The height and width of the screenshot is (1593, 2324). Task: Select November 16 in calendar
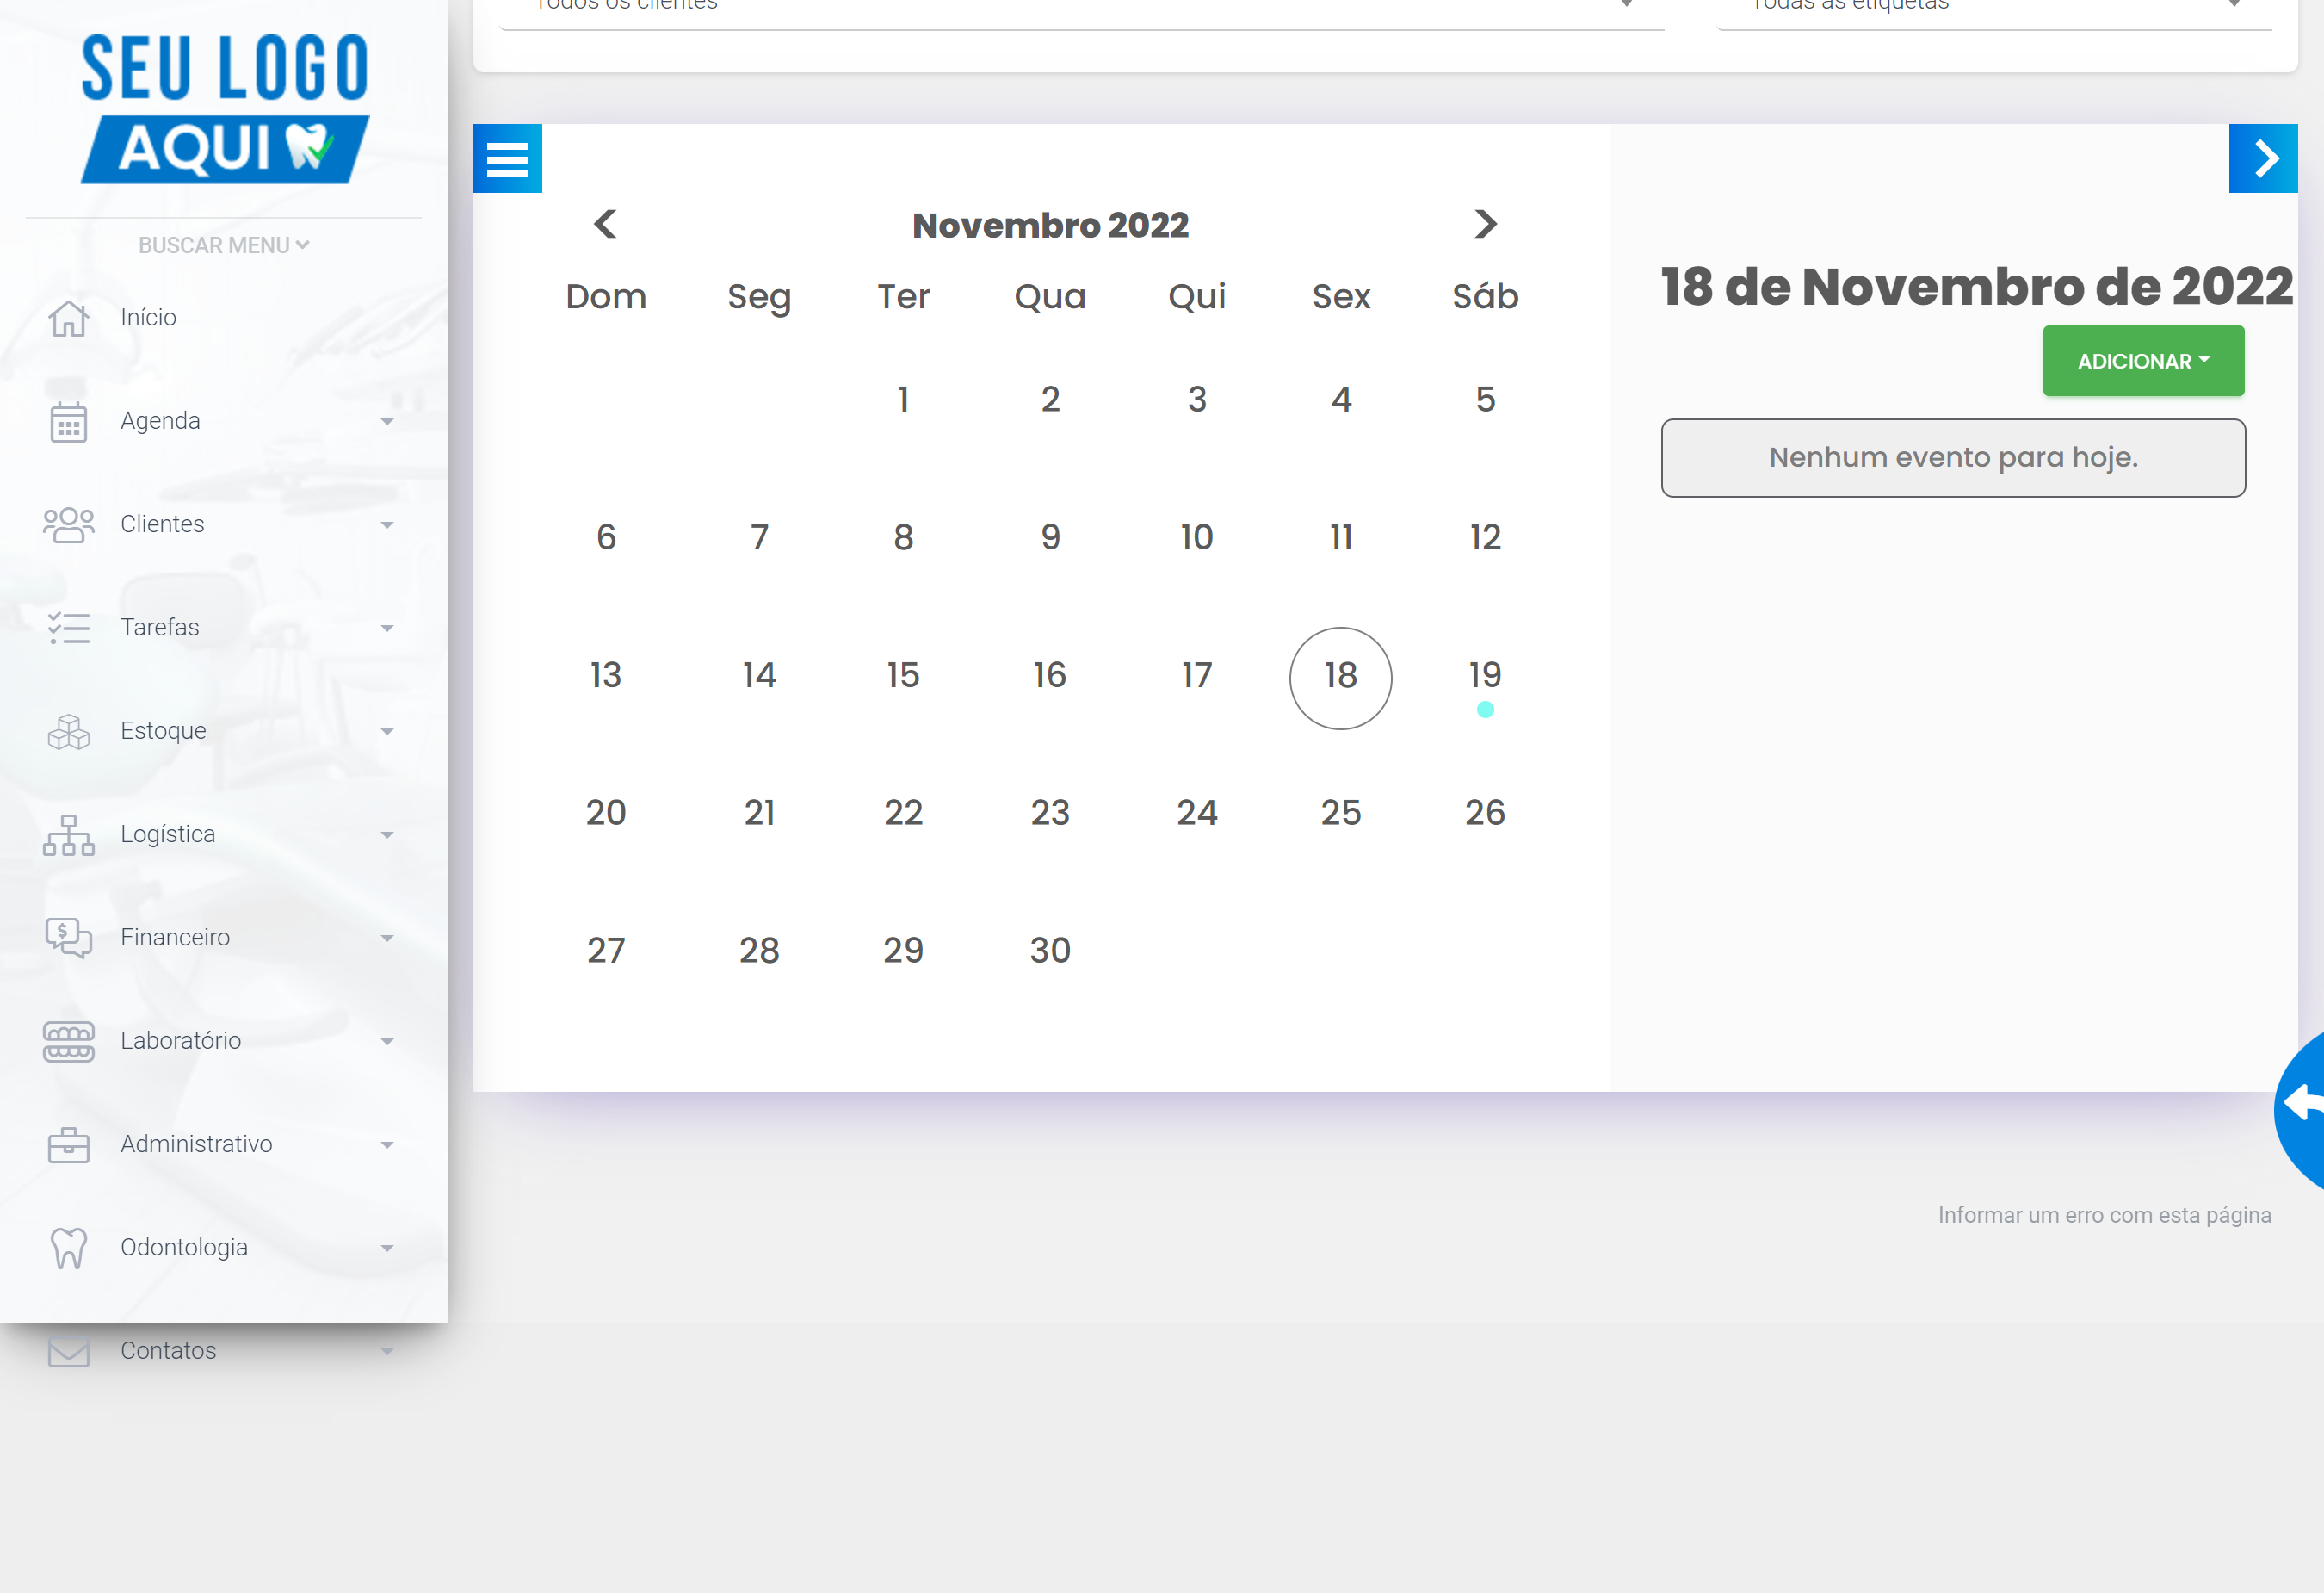[1050, 675]
